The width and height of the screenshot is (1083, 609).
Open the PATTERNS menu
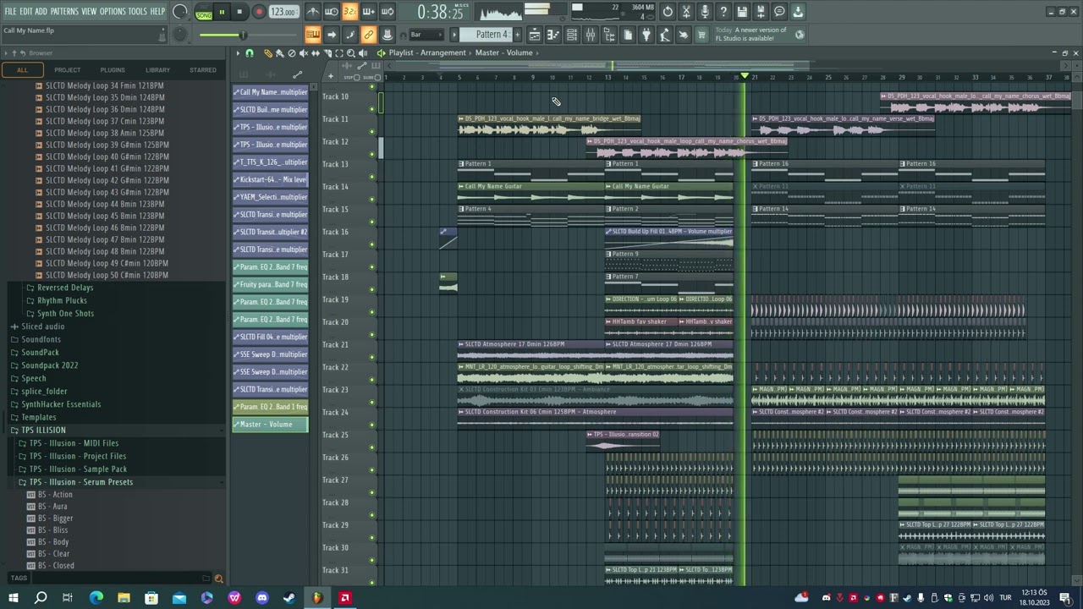[x=64, y=11]
